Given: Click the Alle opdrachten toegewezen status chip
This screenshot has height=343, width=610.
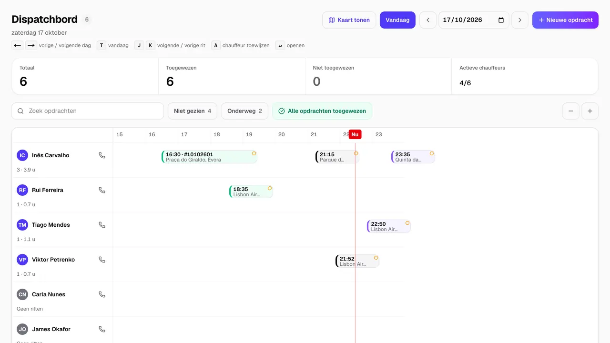Looking at the screenshot, I should click(x=322, y=111).
